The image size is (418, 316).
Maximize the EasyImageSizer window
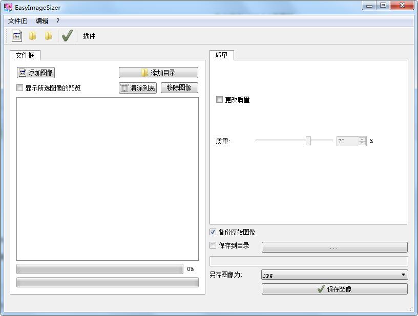pyautogui.click(x=383, y=6)
